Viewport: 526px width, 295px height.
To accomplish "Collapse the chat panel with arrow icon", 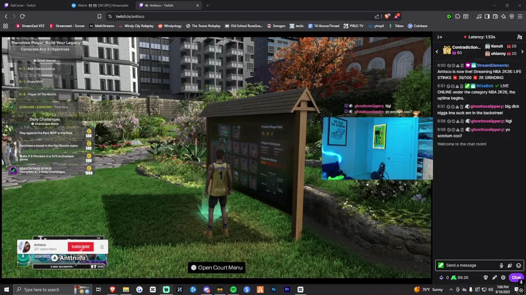I will point(440,37).
